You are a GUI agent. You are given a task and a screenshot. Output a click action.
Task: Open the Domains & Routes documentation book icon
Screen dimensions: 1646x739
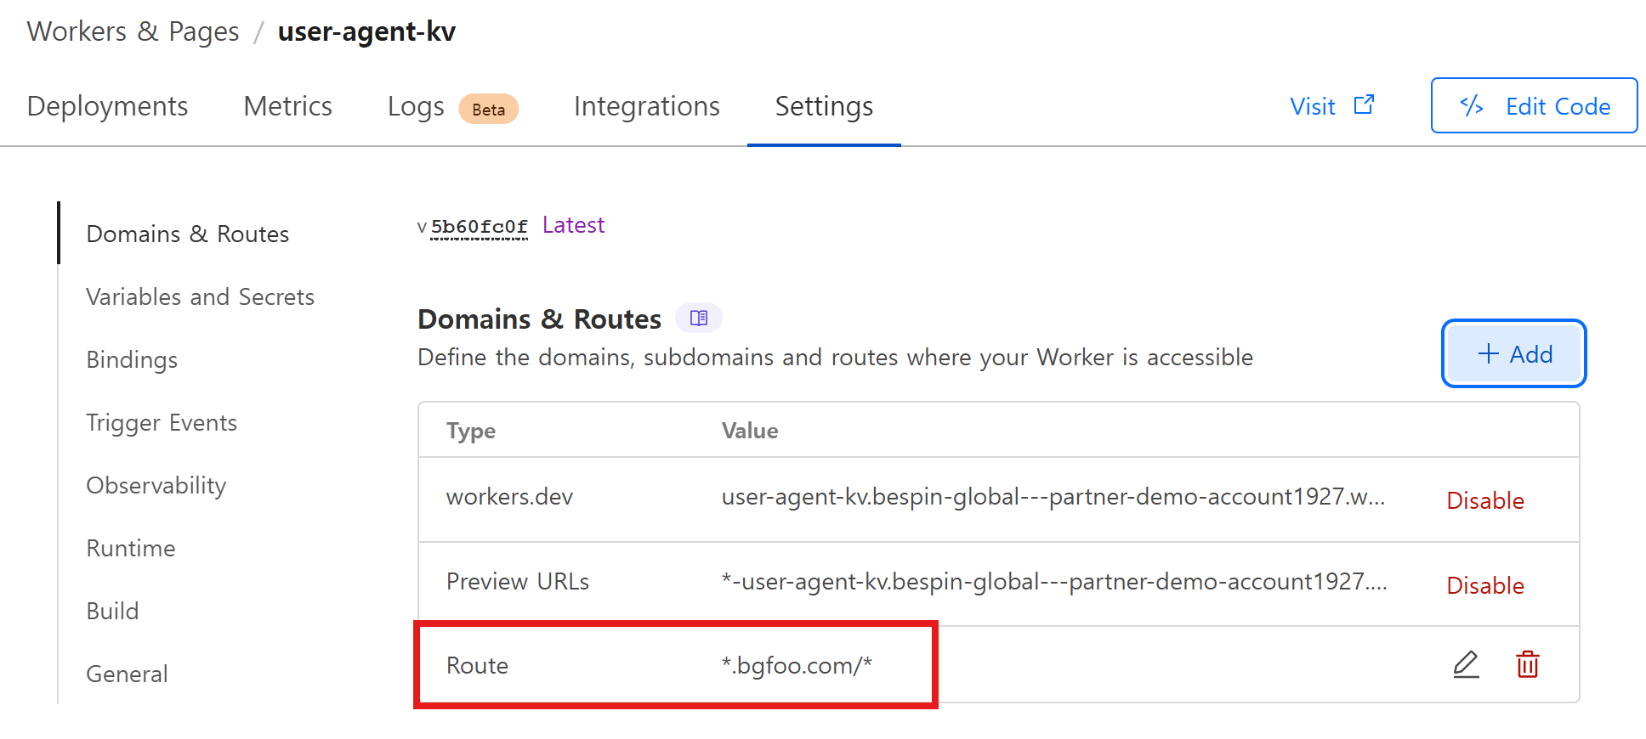tap(698, 319)
